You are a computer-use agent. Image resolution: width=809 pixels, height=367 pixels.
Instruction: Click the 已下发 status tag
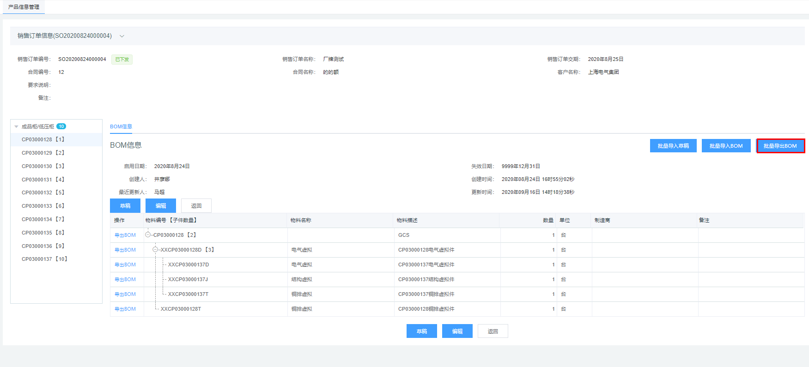click(x=122, y=60)
